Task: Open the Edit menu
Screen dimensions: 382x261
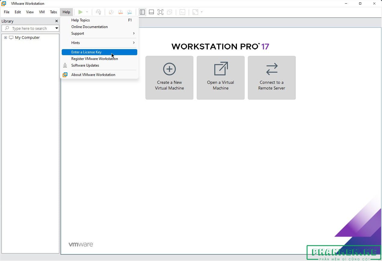Action: point(18,12)
